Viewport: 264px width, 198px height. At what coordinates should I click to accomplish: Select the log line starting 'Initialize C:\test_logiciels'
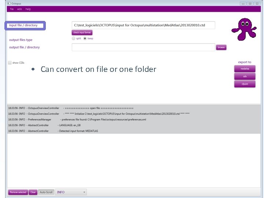tap(134, 114)
